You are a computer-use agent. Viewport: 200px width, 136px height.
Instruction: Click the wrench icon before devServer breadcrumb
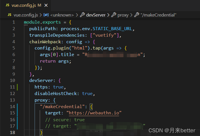pos(82,15)
